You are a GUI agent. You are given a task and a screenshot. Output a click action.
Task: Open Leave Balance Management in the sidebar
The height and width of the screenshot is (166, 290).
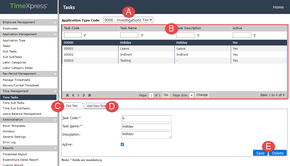coord(22,114)
